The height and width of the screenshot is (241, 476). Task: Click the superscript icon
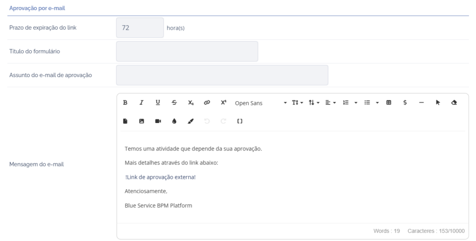(x=223, y=103)
